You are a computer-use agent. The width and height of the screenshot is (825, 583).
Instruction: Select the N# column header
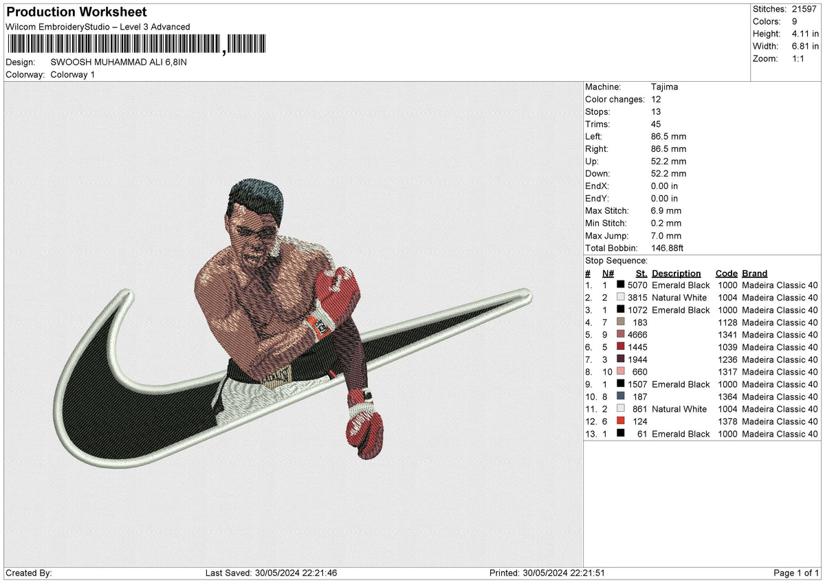click(608, 274)
